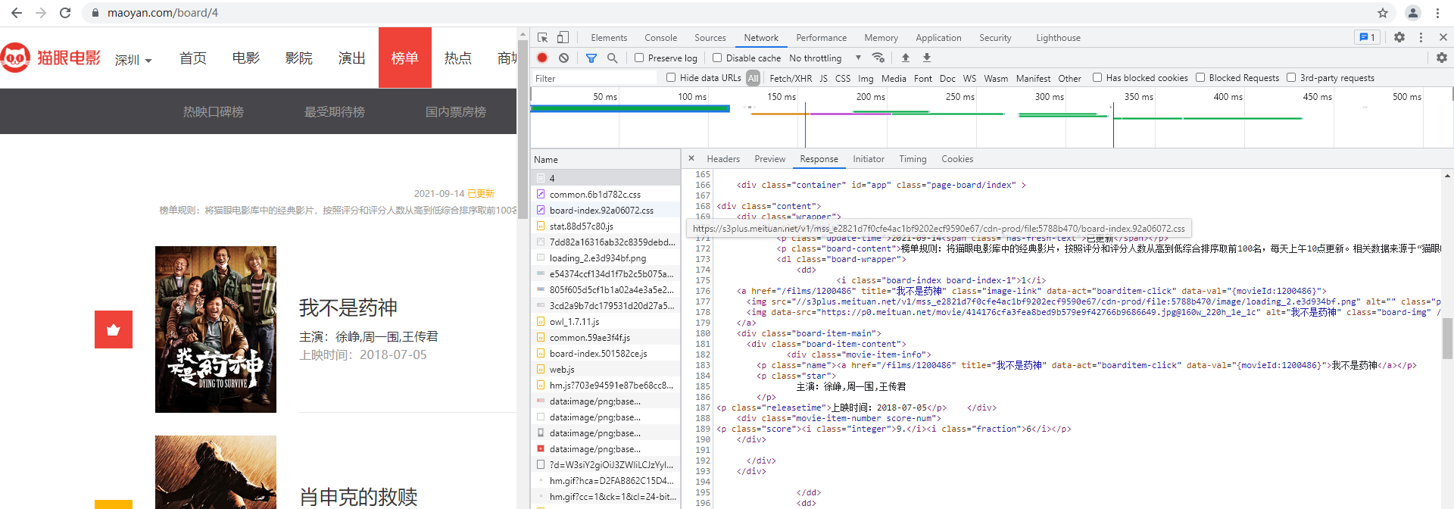The height and width of the screenshot is (509, 1454).
Task: Activate the inspect element picker icon
Action: (543, 37)
